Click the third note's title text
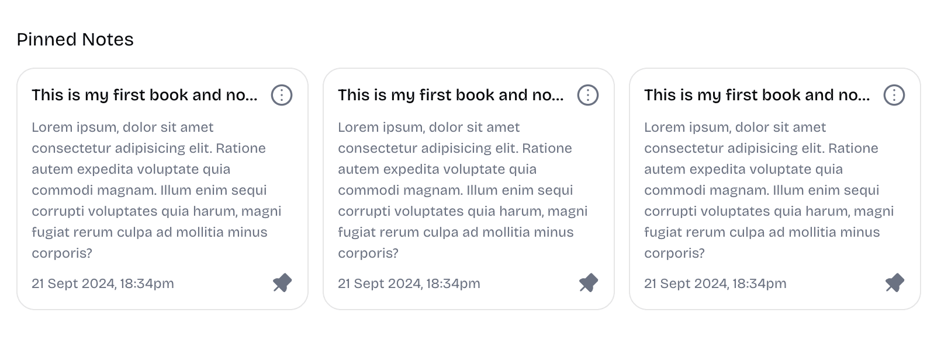Screen dimensions: 934x344 pos(757,95)
